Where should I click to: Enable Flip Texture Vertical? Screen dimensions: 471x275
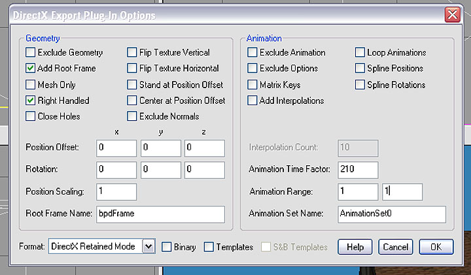pyautogui.click(x=132, y=52)
